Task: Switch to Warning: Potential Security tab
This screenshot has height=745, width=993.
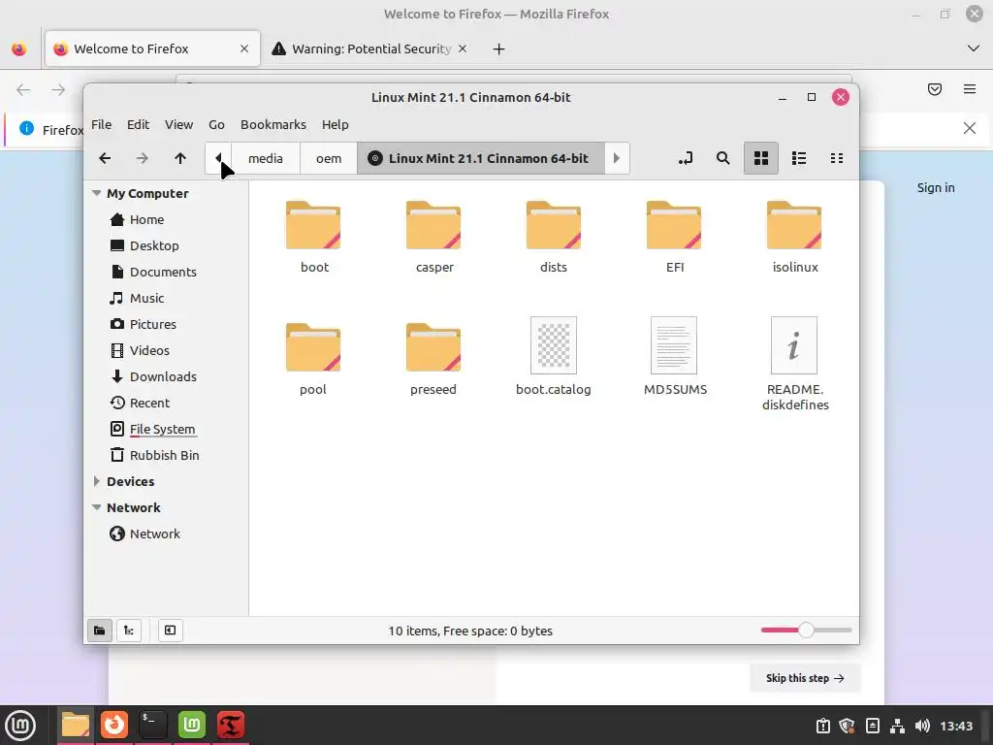Action: tap(370, 49)
